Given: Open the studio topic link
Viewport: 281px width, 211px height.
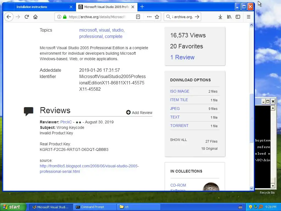Looking at the screenshot, I should 118,30.
